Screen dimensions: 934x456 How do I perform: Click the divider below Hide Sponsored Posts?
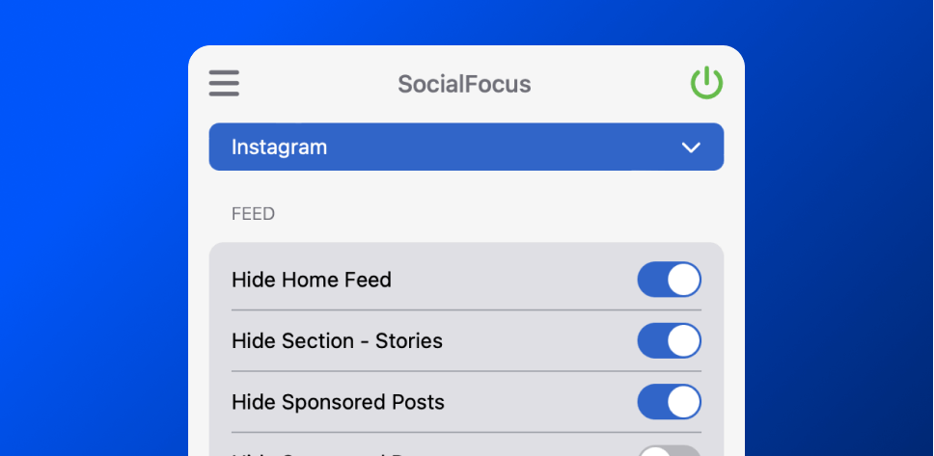coord(466,432)
